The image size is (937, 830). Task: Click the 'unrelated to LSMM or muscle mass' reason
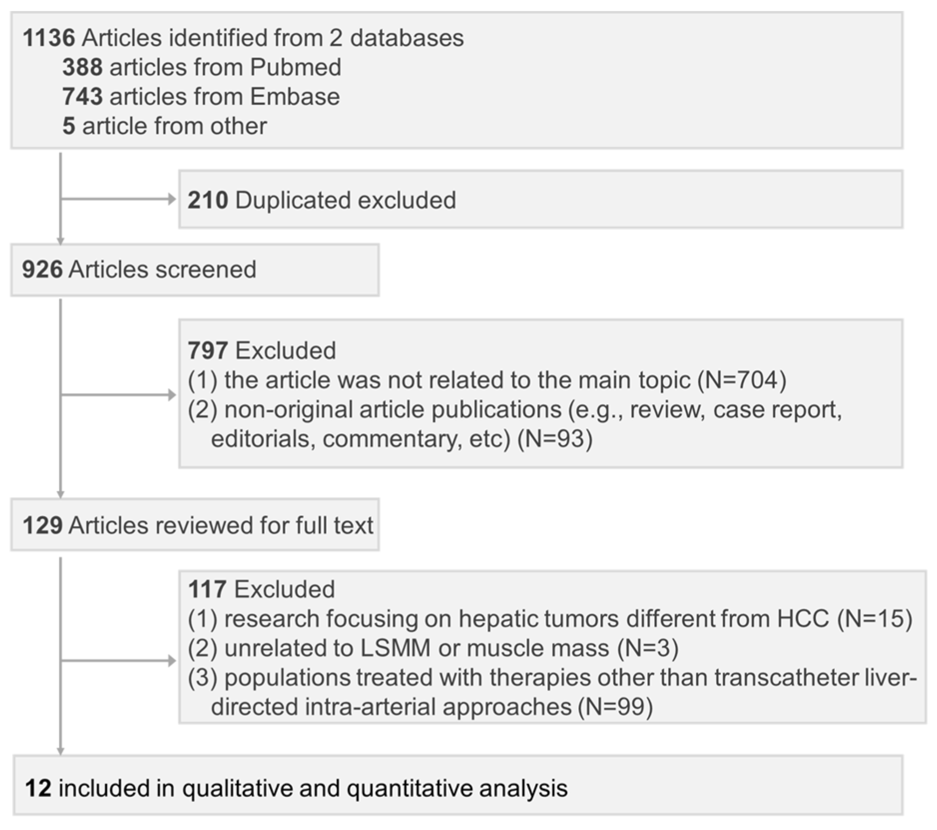433,648
